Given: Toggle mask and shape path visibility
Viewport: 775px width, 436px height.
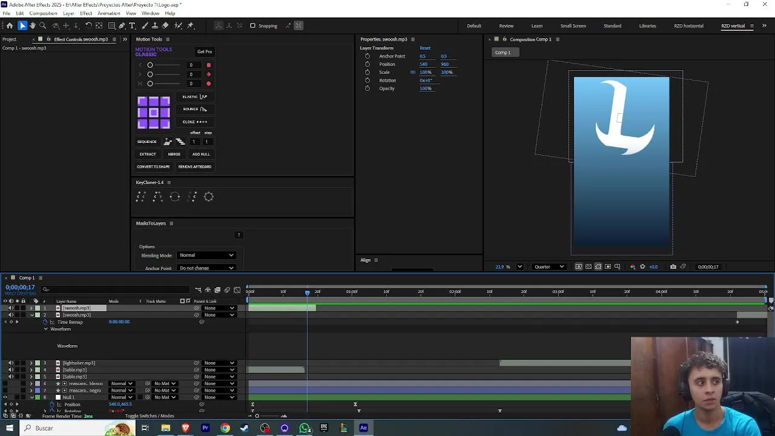Looking at the screenshot, I should coord(598,266).
